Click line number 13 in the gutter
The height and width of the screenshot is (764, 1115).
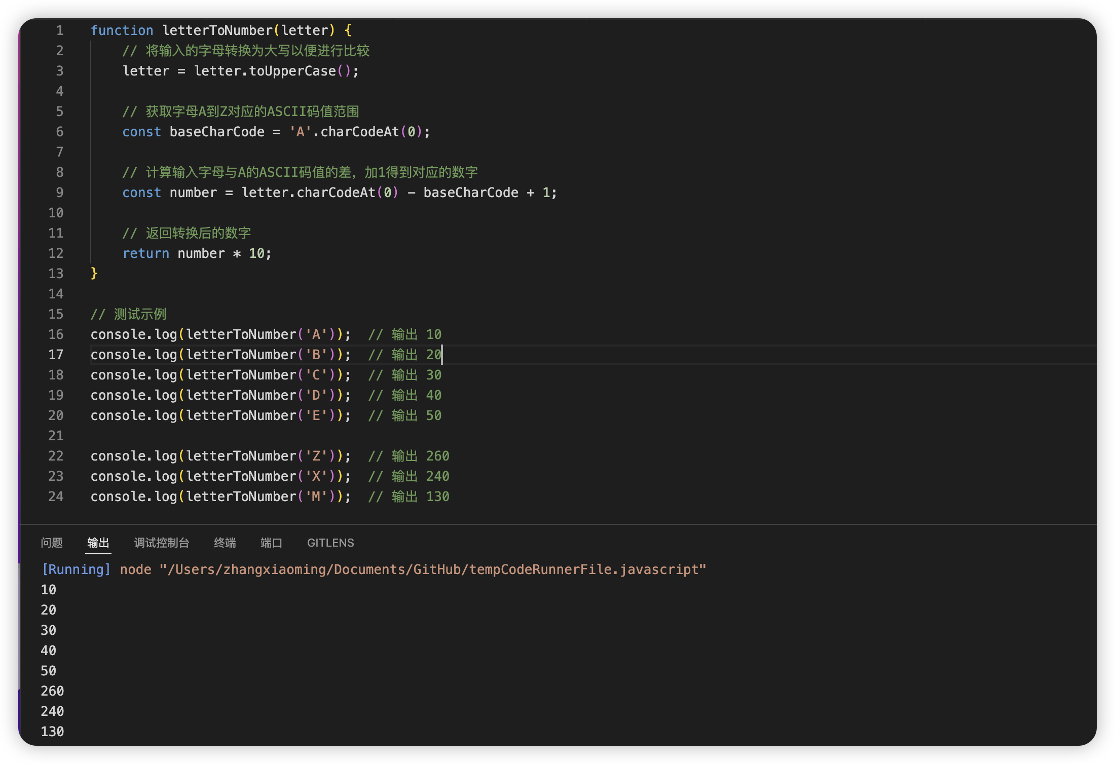click(x=56, y=274)
